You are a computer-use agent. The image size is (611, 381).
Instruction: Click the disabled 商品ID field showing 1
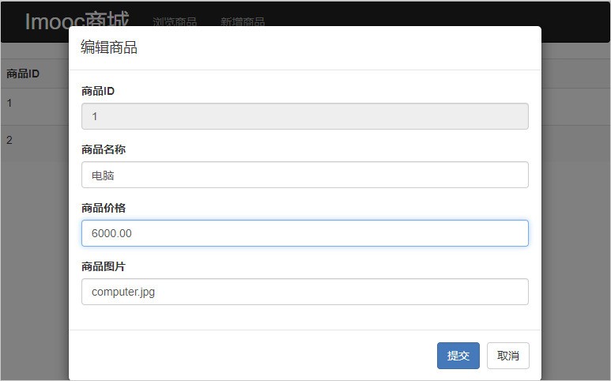305,116
